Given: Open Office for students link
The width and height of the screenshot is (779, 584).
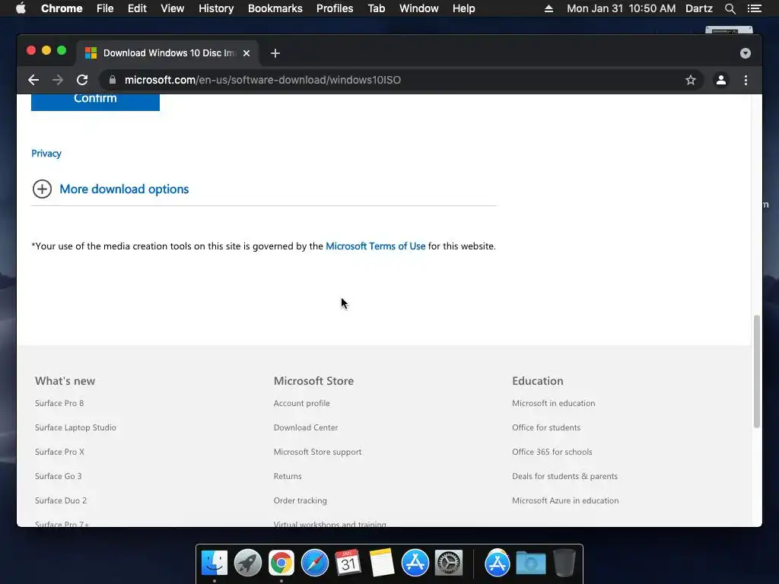Looking at the screenshot, I should [x=546, y=427].
